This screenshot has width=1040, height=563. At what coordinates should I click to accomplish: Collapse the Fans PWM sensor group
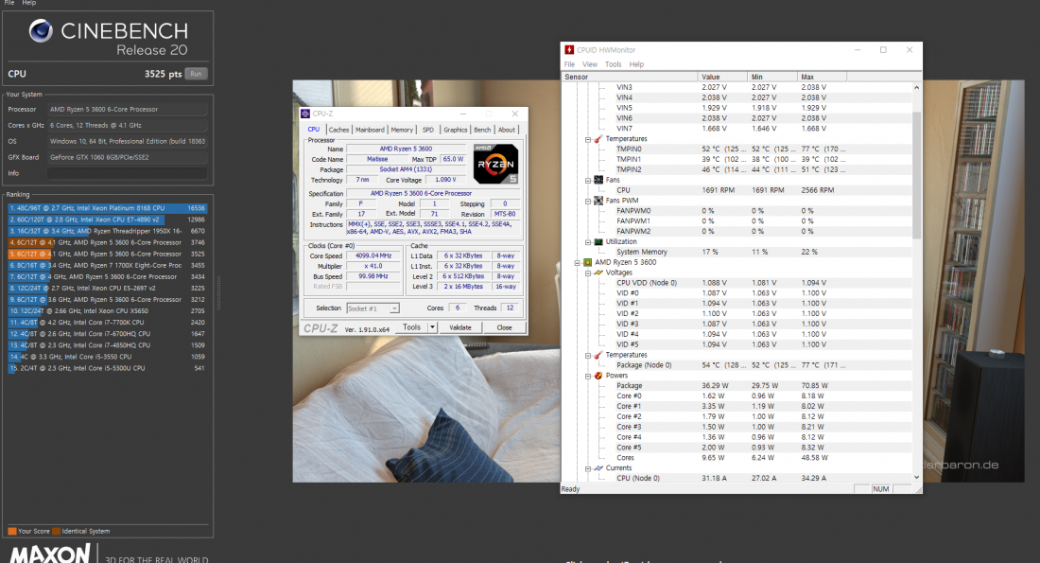click(x=586, y=201)
